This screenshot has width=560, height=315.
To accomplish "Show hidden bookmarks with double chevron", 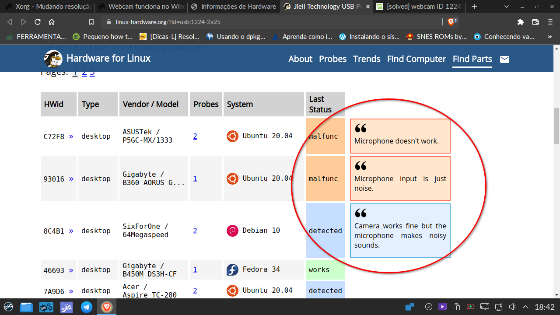I will [x=550, y=37].
